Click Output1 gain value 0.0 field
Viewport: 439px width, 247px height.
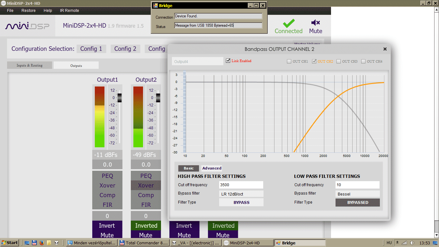(107, 164)
